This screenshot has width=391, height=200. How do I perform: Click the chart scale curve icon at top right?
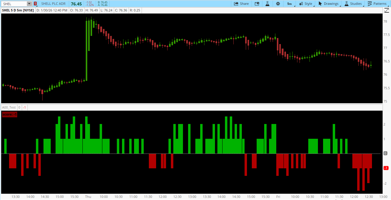[387, 11]
